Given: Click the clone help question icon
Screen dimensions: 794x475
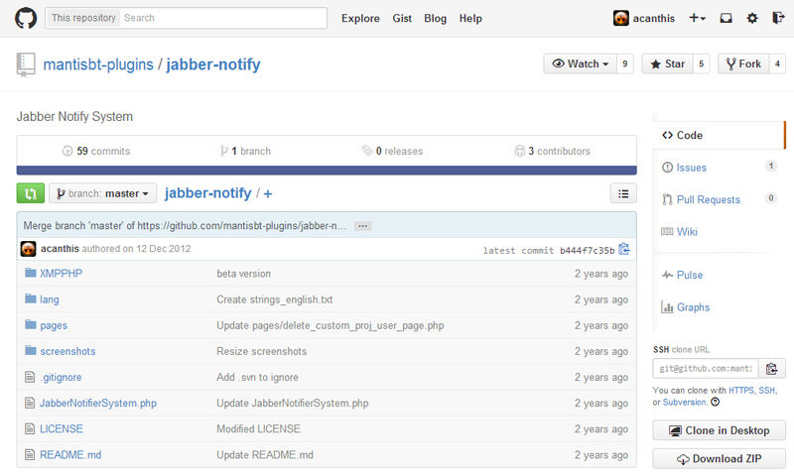Looking at the screenshot, I should pos(715,403).
